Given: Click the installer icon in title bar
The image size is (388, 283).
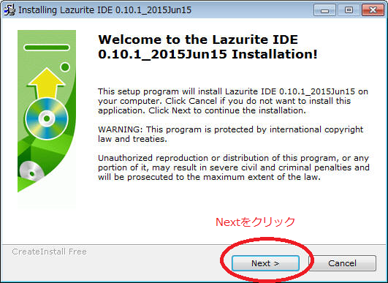Looking at the screenshot, I should tap(9, 10).
